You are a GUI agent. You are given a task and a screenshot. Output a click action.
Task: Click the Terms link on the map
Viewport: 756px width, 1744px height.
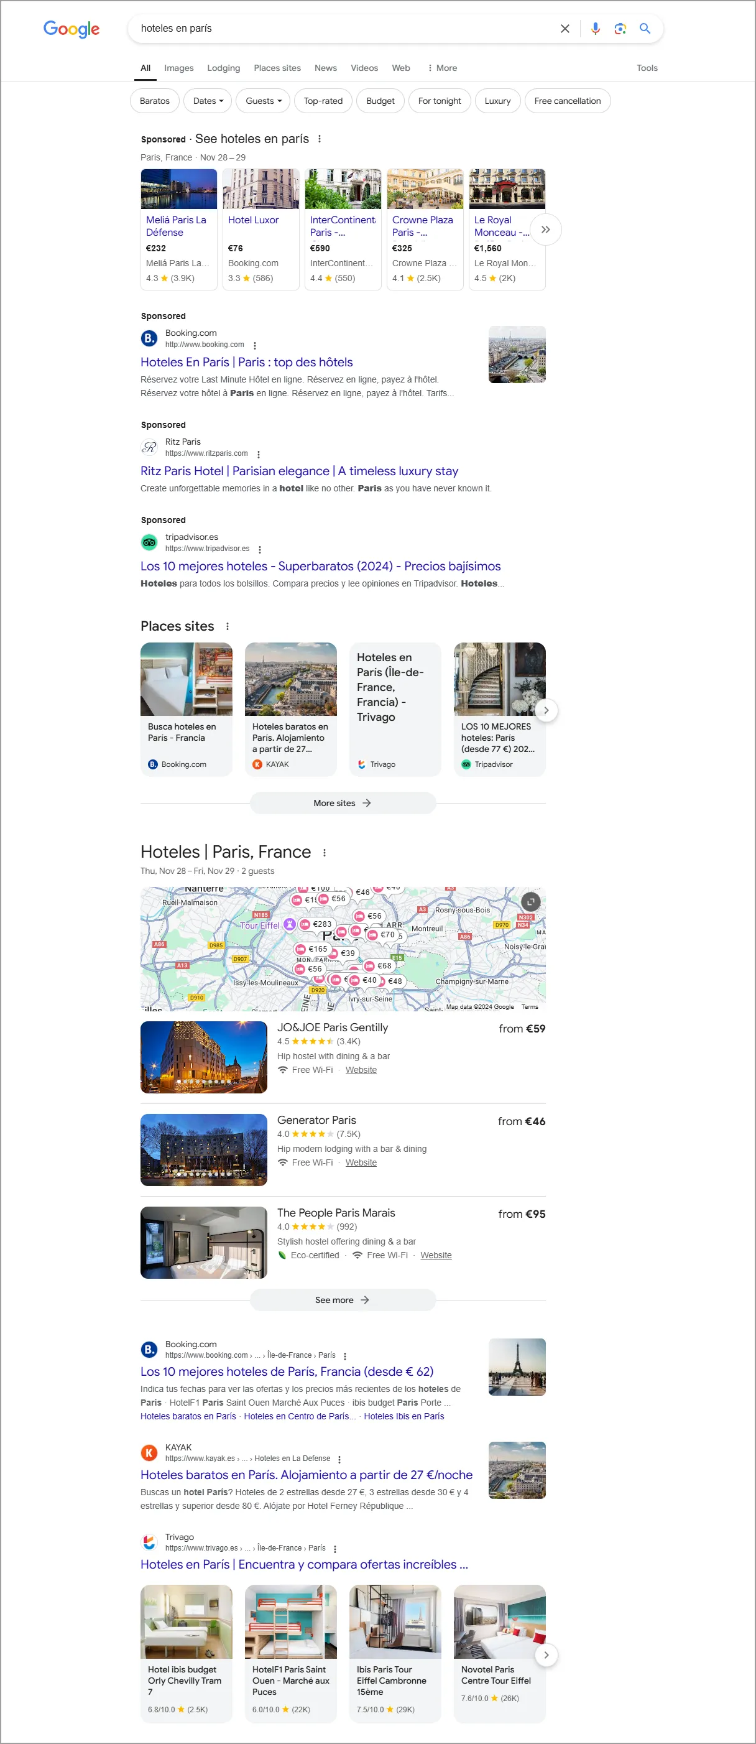[530, 1006]
